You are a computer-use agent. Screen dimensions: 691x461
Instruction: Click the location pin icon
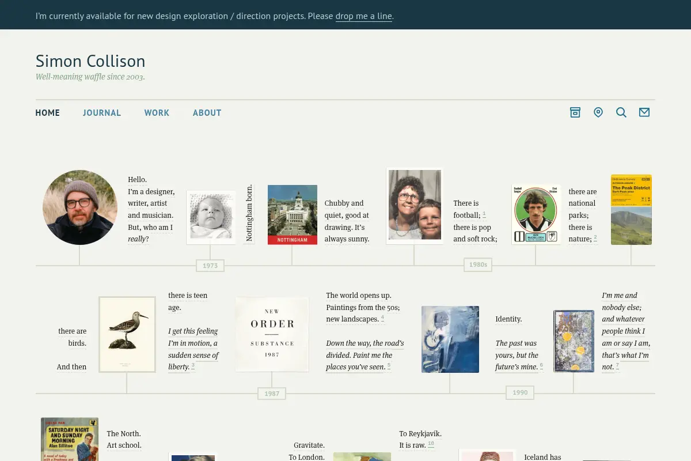598,112
